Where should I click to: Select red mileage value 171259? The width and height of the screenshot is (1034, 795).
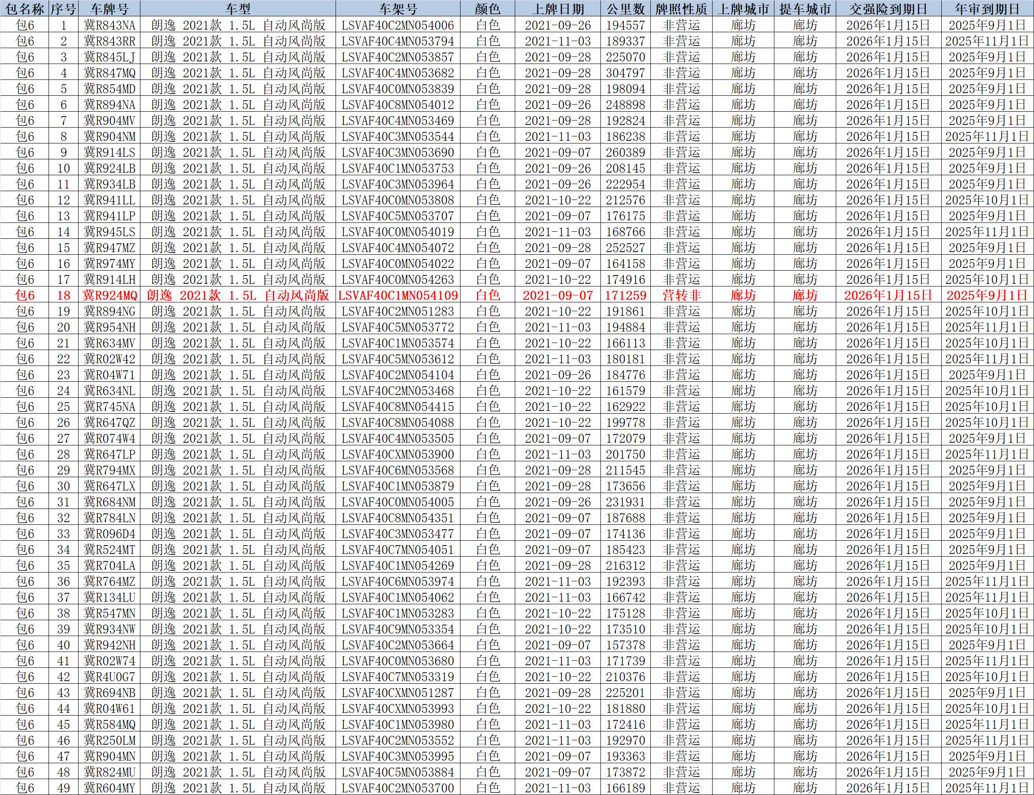click(626, 295)
